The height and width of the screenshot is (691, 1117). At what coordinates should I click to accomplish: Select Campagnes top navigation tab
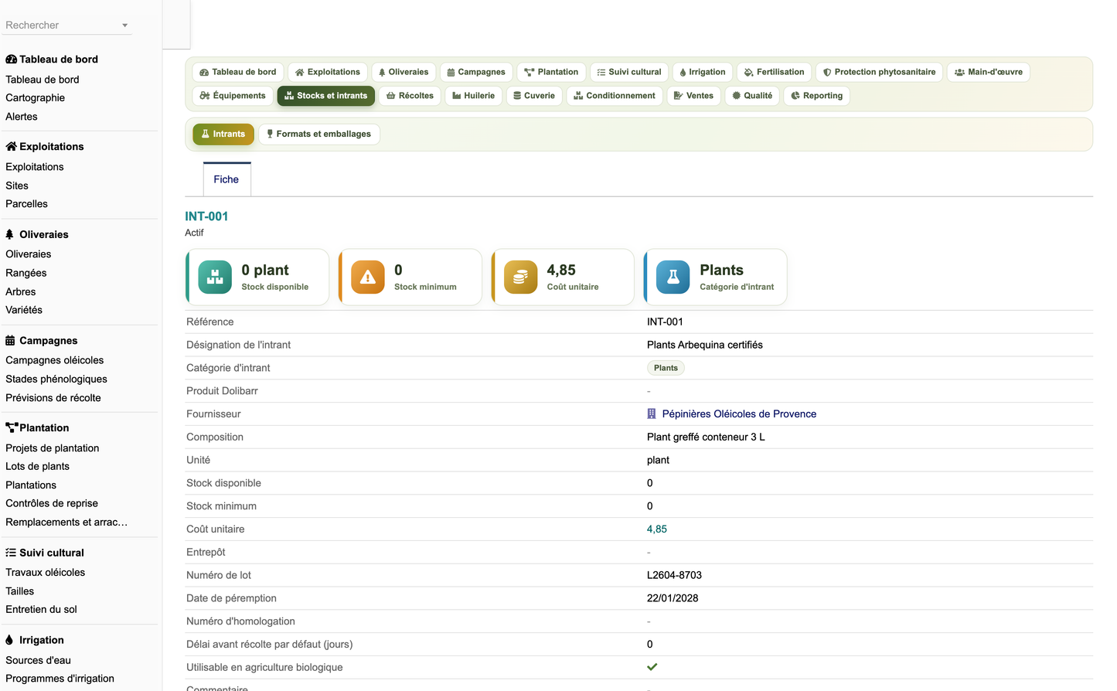[476, 72]
